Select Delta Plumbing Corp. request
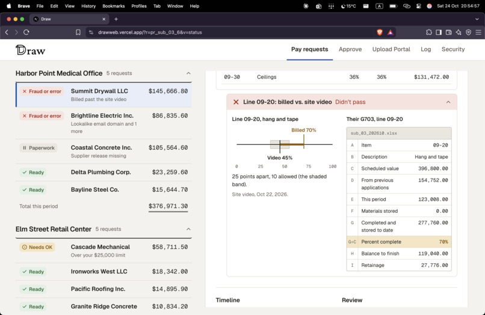The width and height of the screenshot is (485, 315). click(x=103, y=172)
